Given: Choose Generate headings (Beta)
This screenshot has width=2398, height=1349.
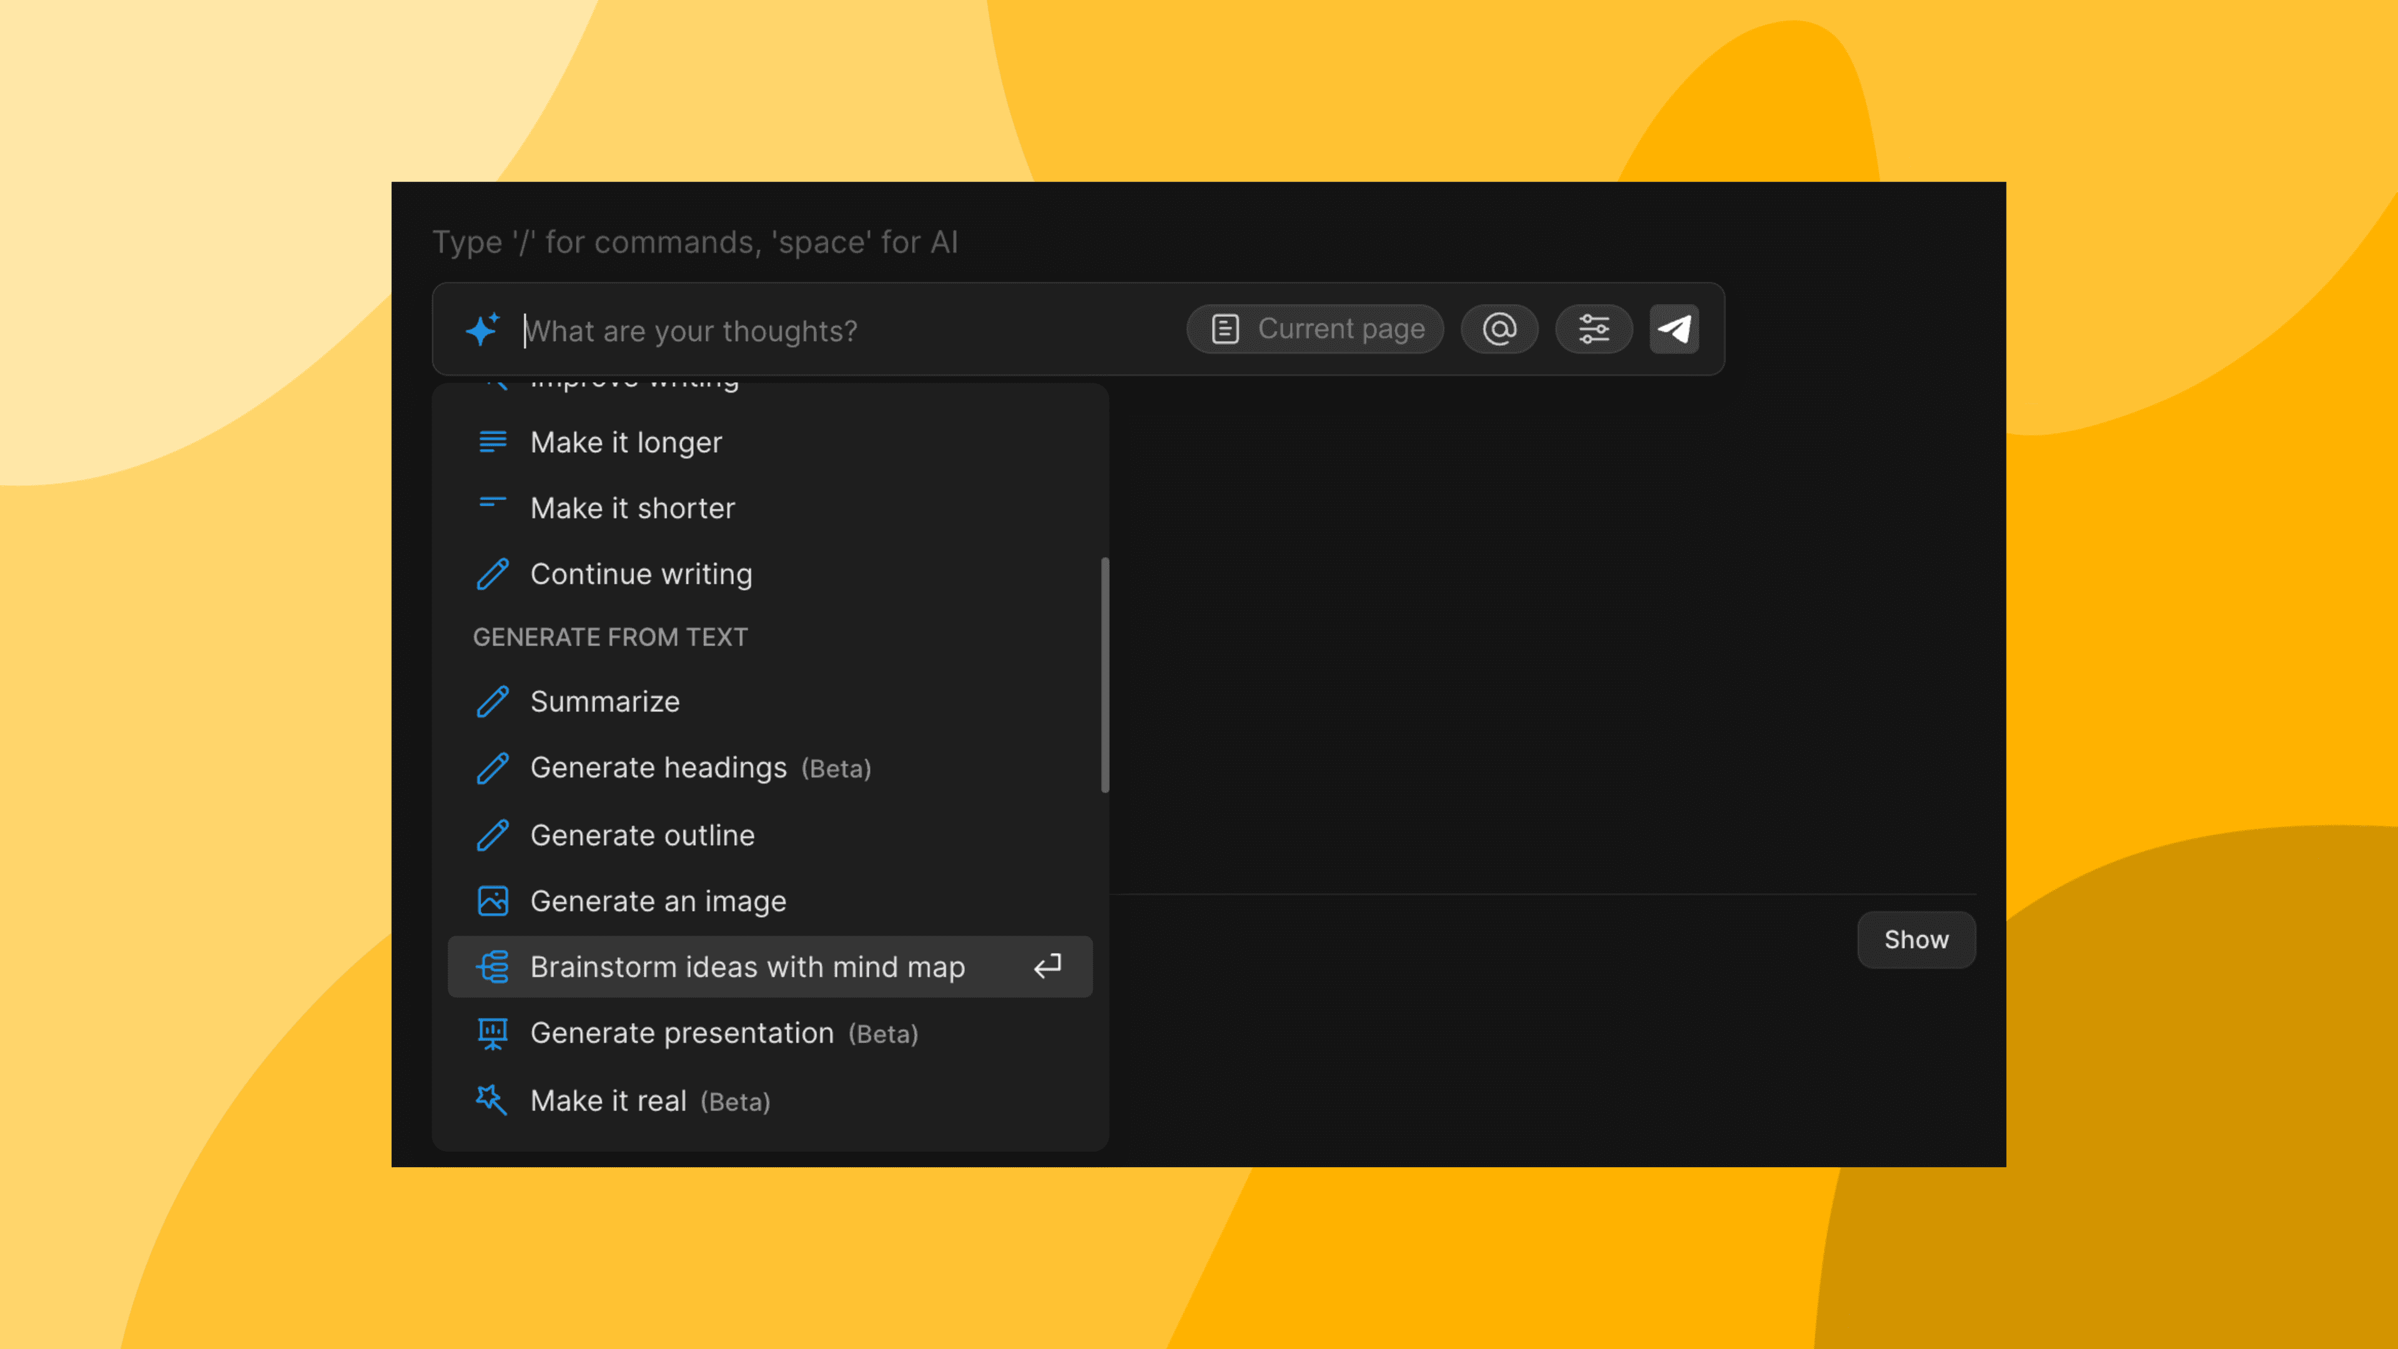Looking at the screenshot, I should point(658,768).
